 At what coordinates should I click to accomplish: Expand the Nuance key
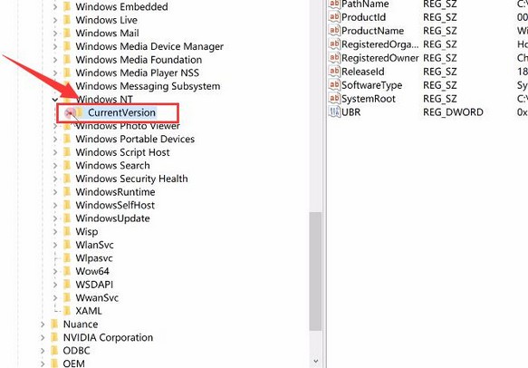coord(43,324)
